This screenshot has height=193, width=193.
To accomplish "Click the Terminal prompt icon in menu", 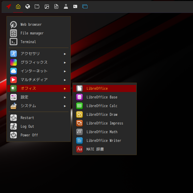I will pyautogui.click(x=14, y=42).
